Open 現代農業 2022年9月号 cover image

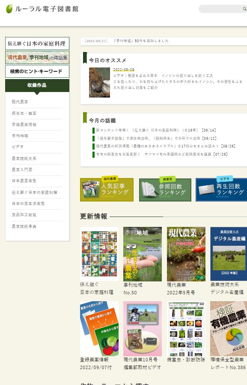point(186,254)
